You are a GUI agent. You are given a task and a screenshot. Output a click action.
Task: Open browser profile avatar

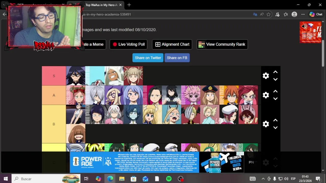(x=294, y=14)
